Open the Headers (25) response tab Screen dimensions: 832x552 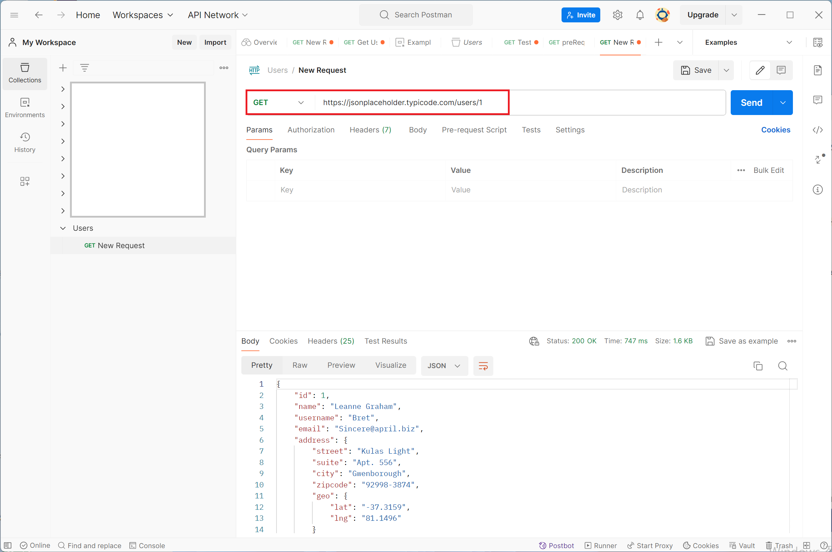click(331, 341)
